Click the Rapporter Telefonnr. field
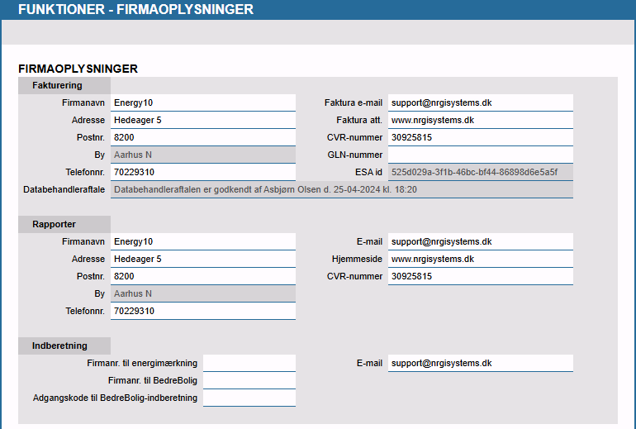The width and height of the screenshot is (636, 429). click(x=202, y=311)
